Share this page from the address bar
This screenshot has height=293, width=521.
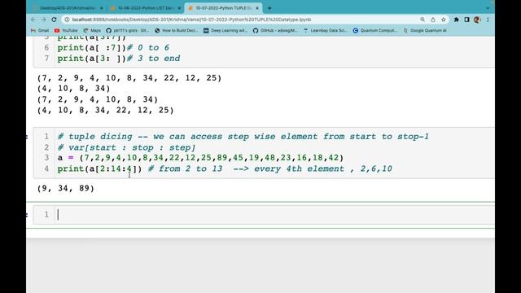(433, 20)
